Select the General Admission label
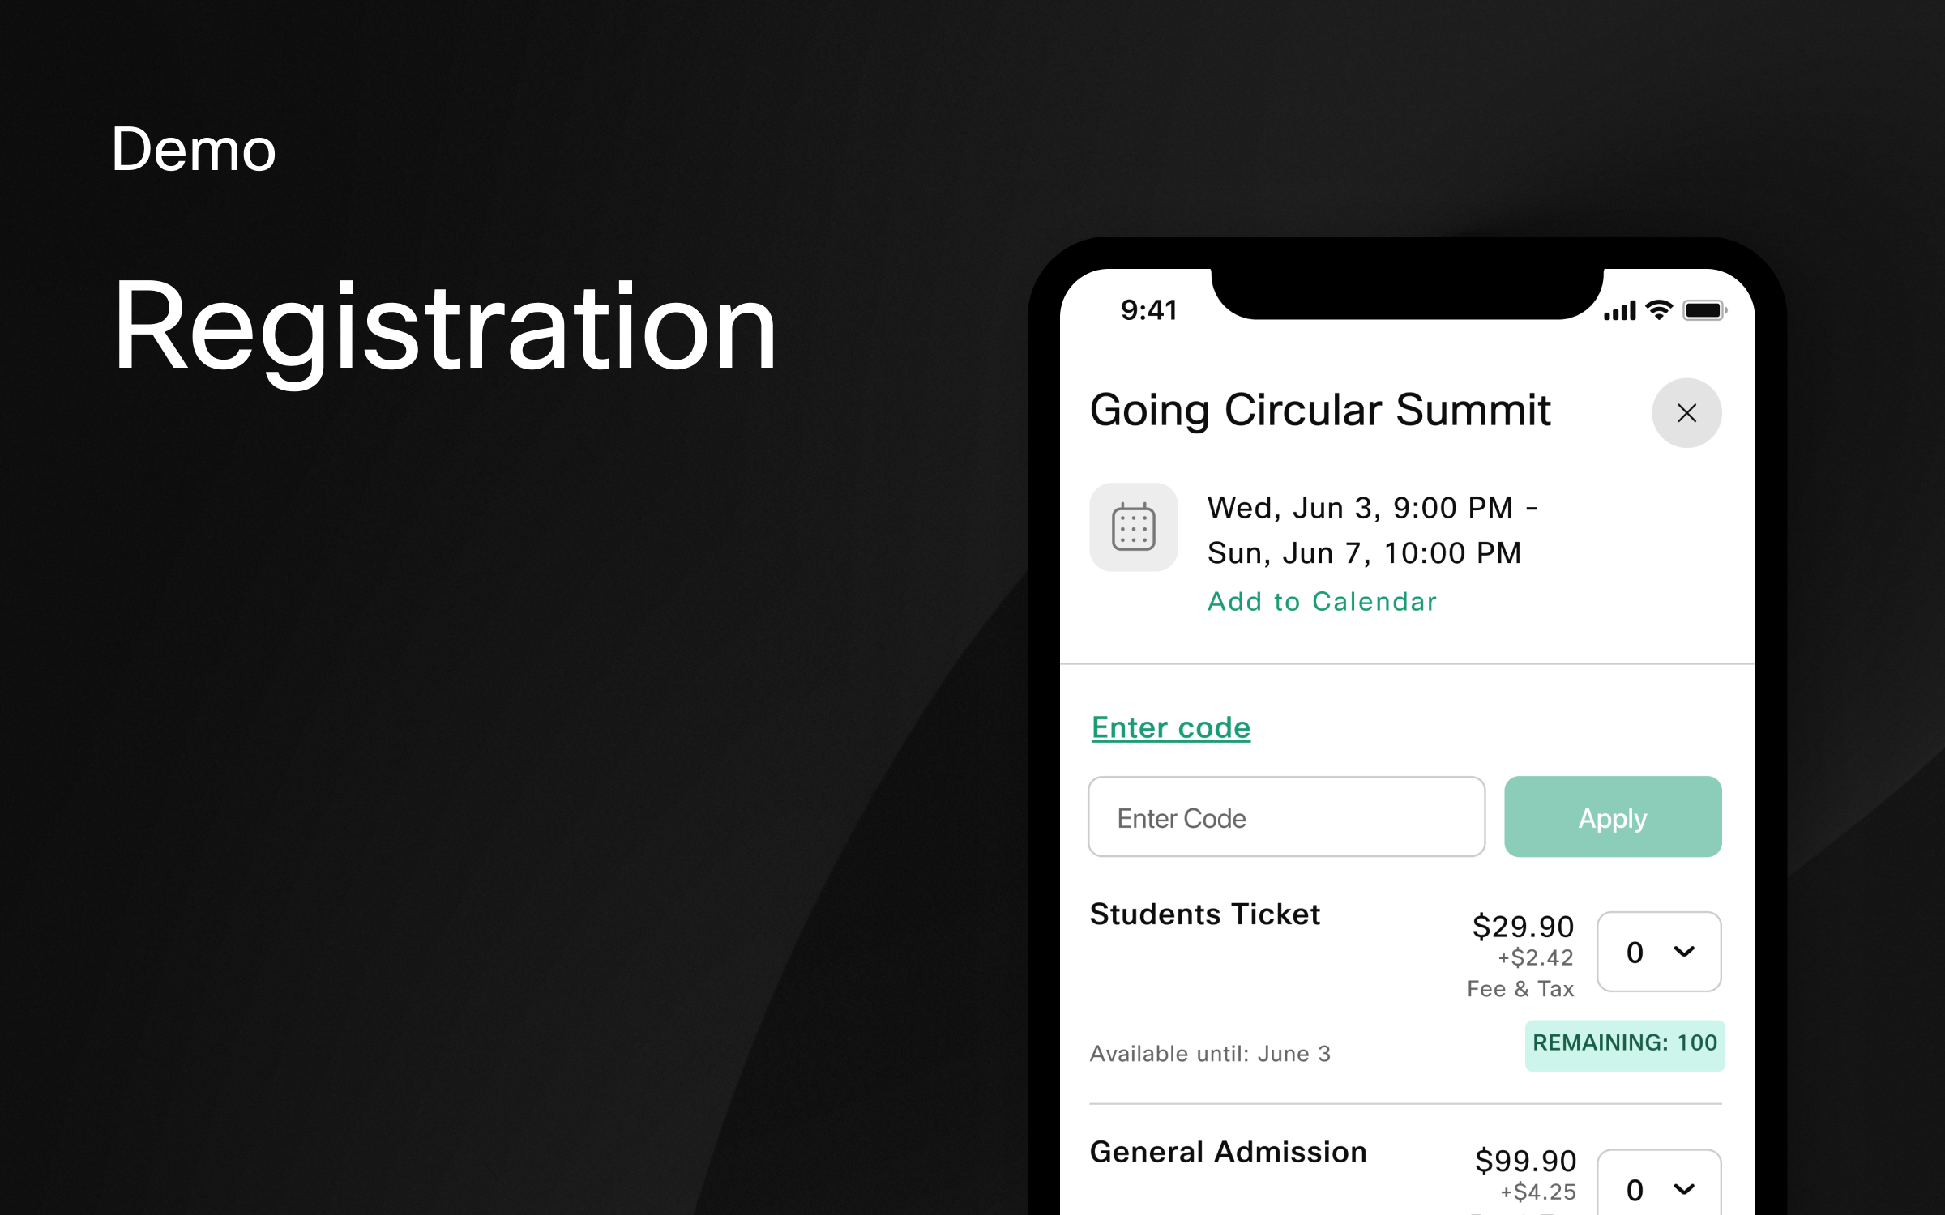 1228,1153
